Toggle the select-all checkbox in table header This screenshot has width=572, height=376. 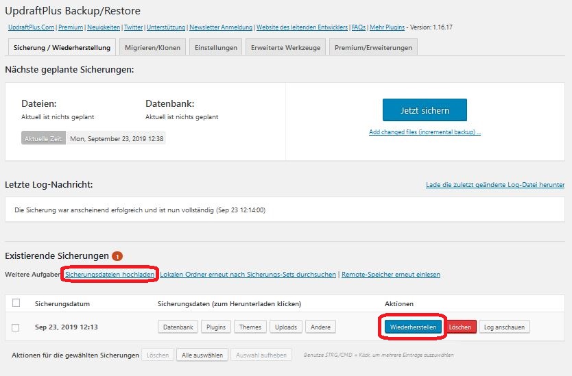click(x=16, y=303)
